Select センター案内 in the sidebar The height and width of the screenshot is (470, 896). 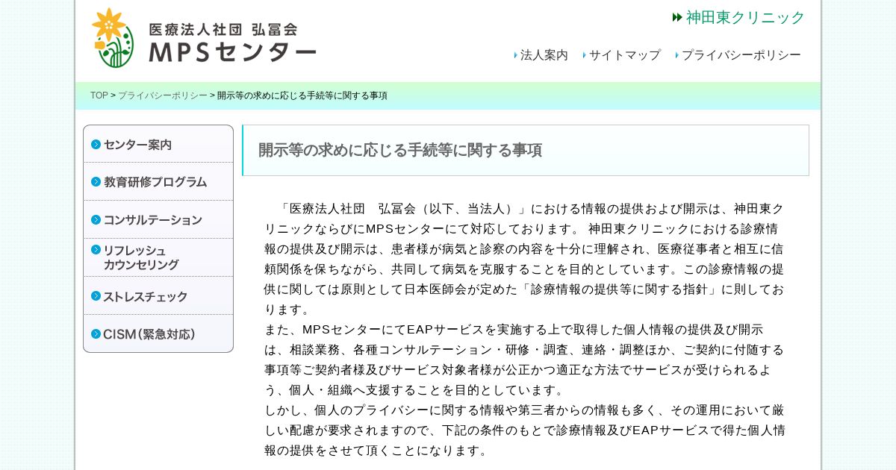pyautogui.click(x=158, y=144)
